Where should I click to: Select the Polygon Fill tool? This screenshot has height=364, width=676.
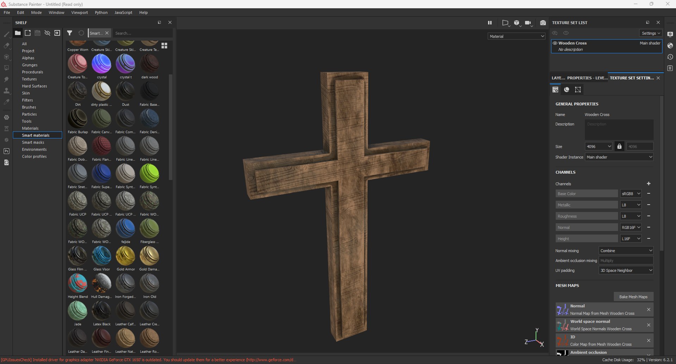6,68
